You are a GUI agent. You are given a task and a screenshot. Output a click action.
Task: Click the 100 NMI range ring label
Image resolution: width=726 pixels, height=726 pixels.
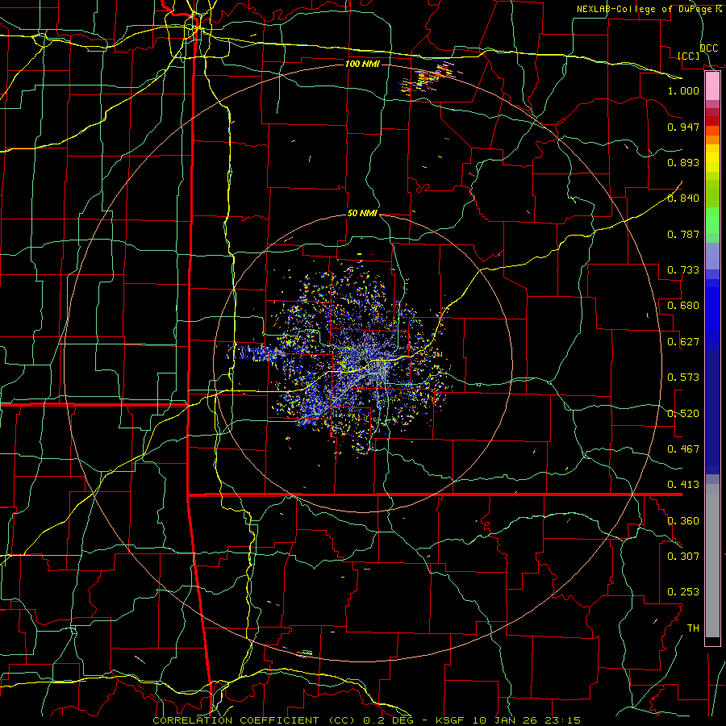(x=362, y=64)
